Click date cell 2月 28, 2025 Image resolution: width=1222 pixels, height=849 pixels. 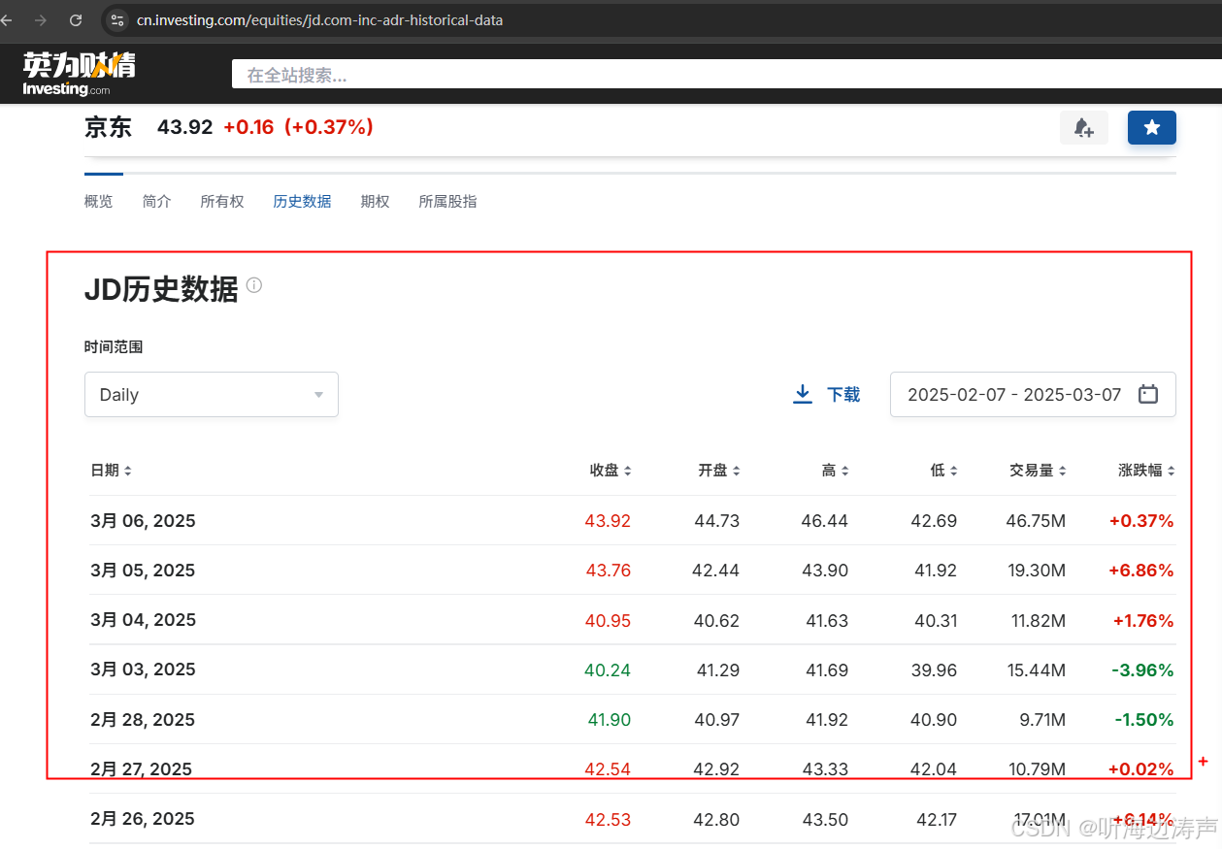[x=143, y=720]
